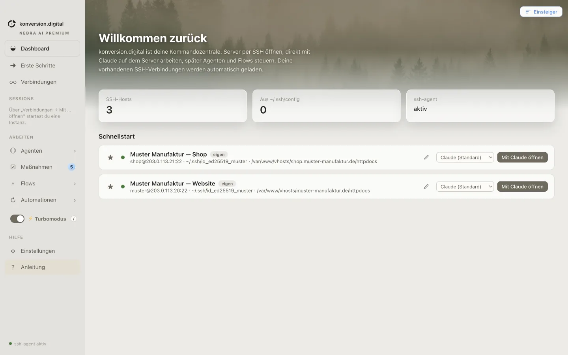
Task: Edit the Muster Manufaktur — Shop connection
Action: click(x=426, y=157)
